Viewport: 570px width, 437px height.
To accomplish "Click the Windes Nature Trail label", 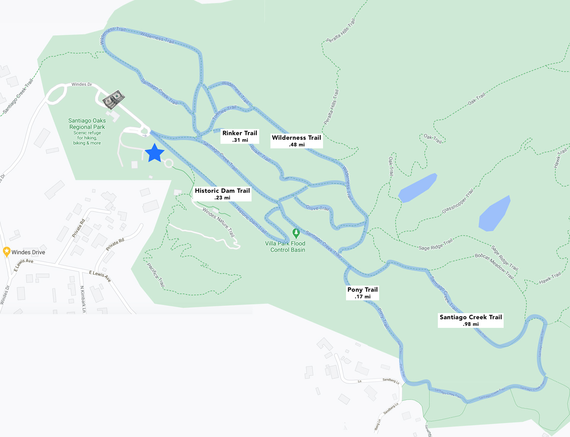I will [218, 222].
